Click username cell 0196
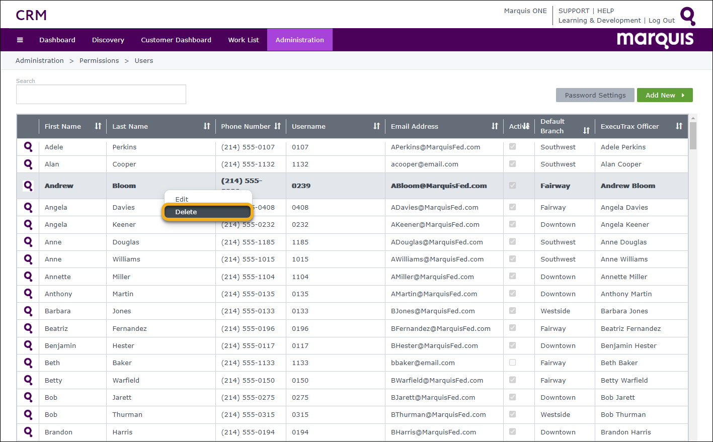 click(300, 328)
